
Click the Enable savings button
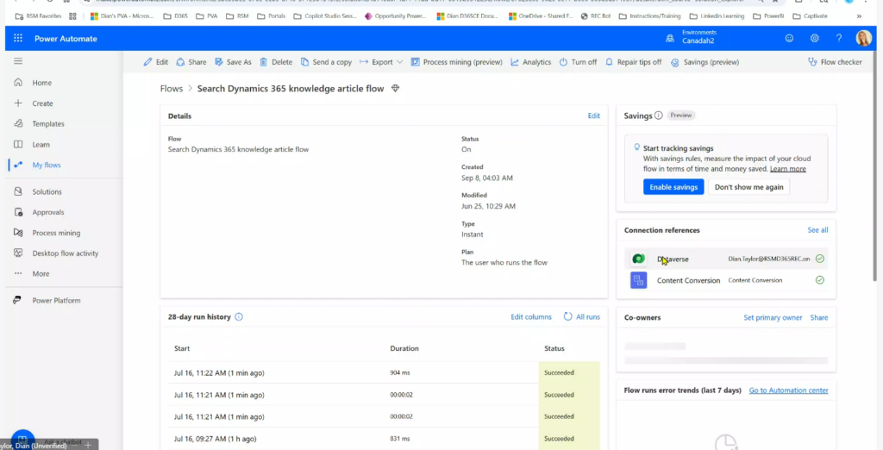(673, 187)
